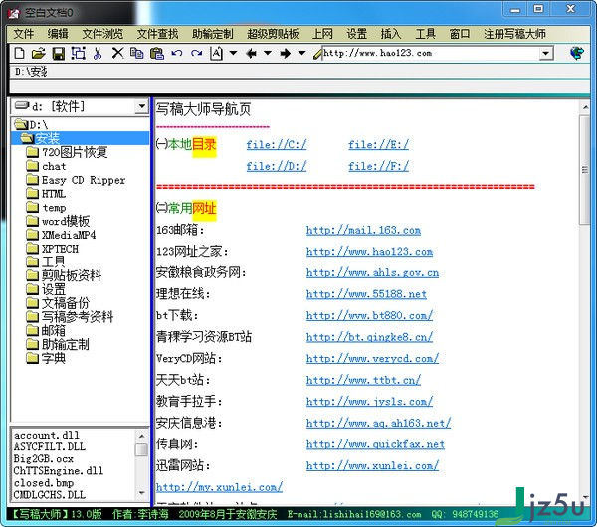Go forward with the right arrow icon
The width and height of the screenshot is (597, 527).
click(x=285, y=54)
